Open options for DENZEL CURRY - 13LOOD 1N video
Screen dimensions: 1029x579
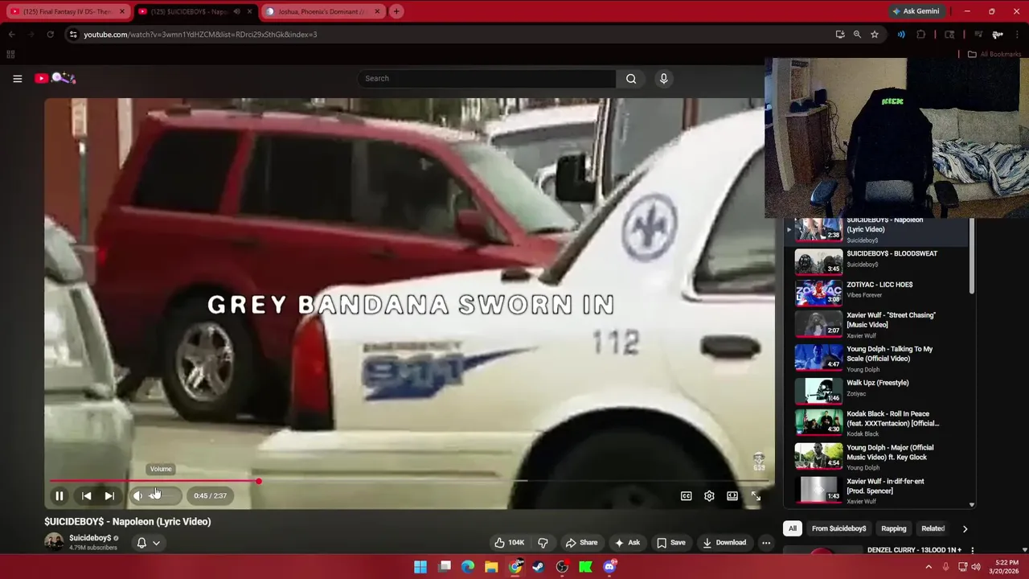click(972, 550)
